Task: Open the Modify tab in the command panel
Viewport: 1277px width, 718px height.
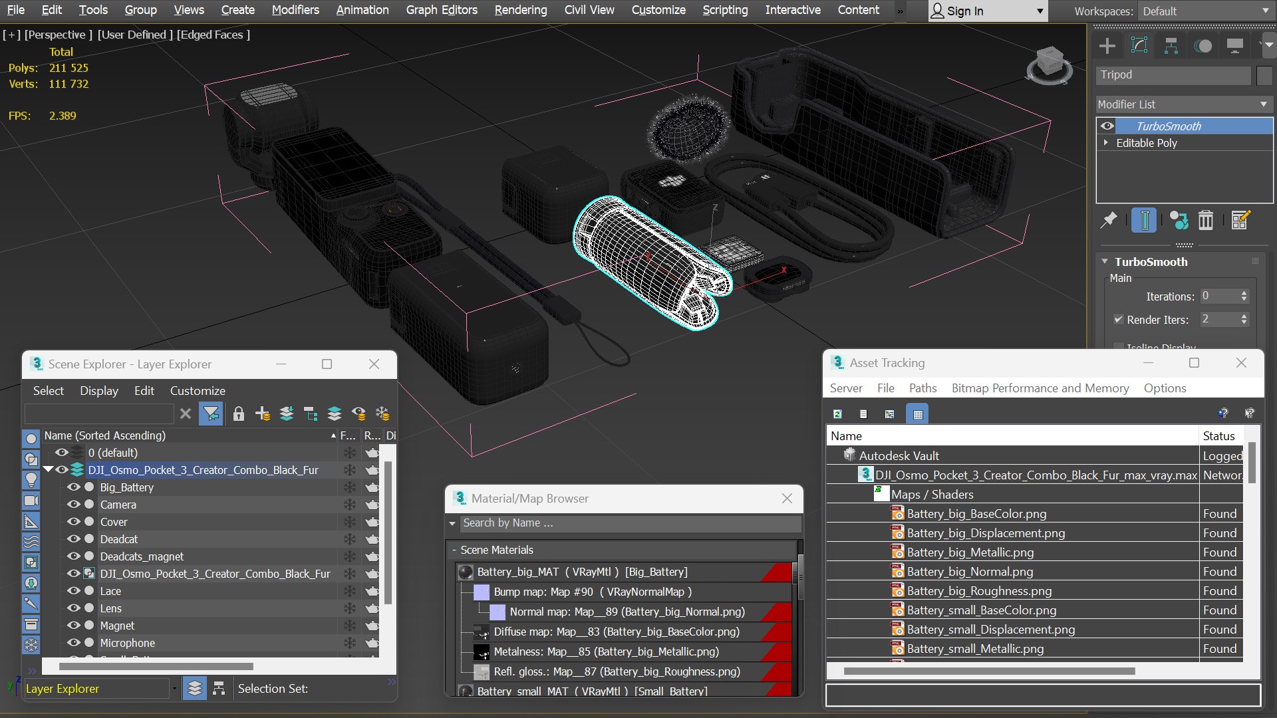Action: [x=1139, y=46]
